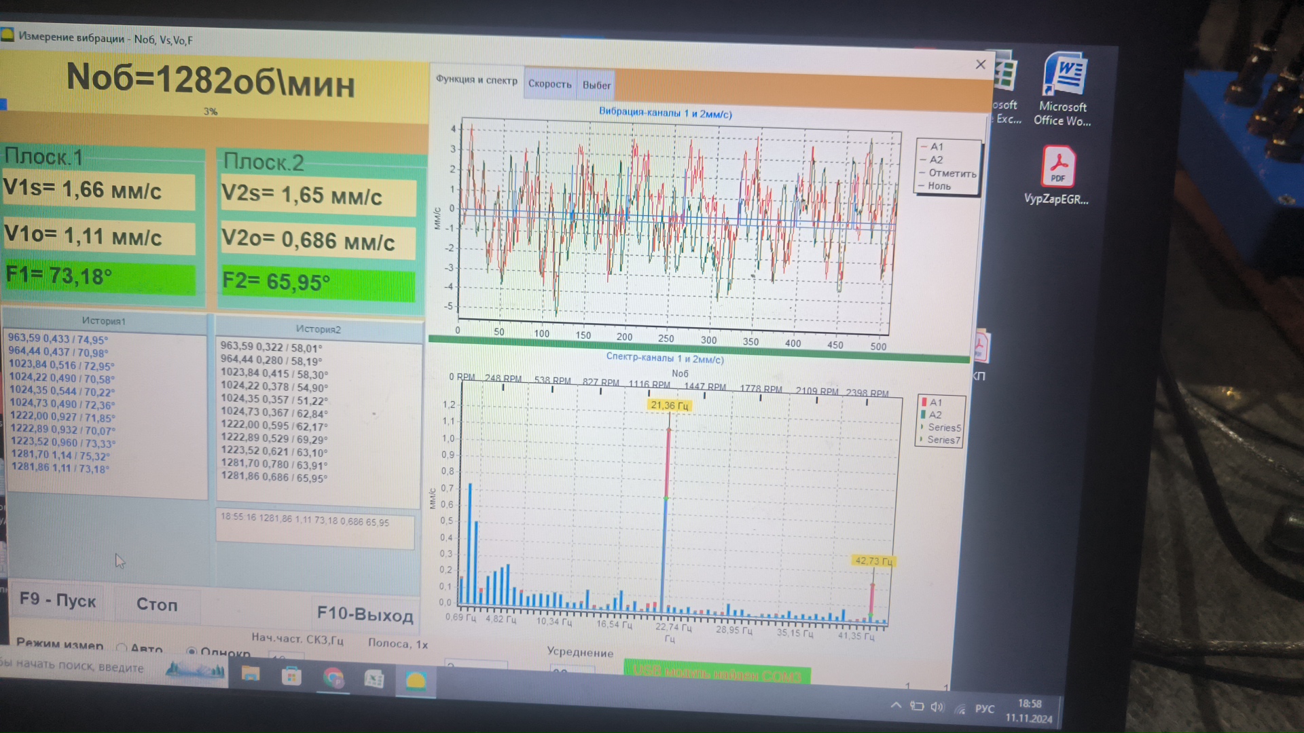Click the landscape widget in taskbar search
This screenshot has height=733, width=1304.
(196, 671)
